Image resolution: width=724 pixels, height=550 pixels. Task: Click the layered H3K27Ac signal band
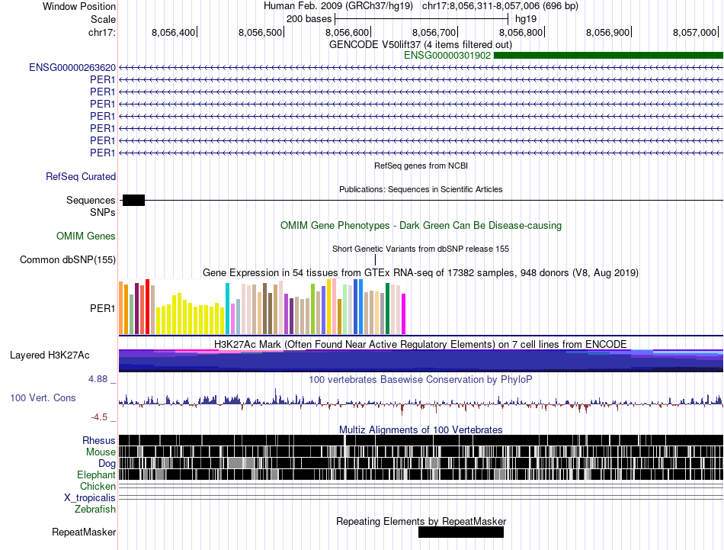click(421, 361)
